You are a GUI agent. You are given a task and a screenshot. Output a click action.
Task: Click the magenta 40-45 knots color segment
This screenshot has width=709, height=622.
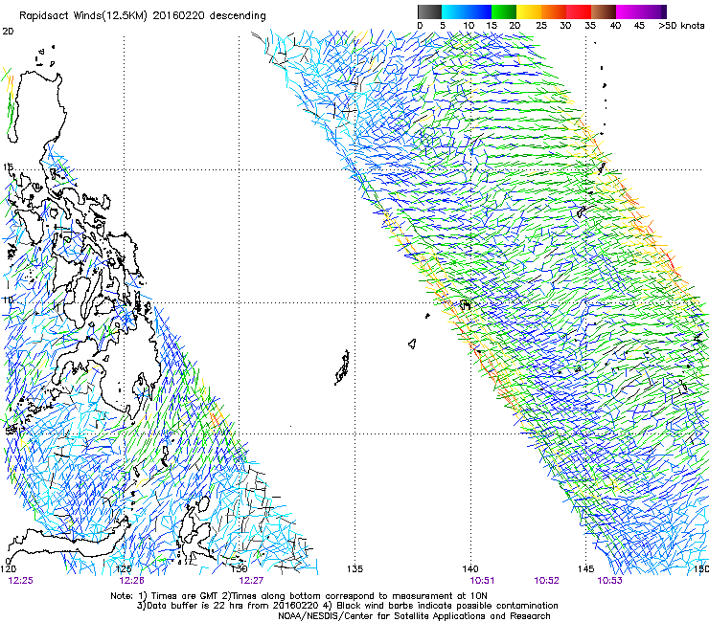(629, 11)
